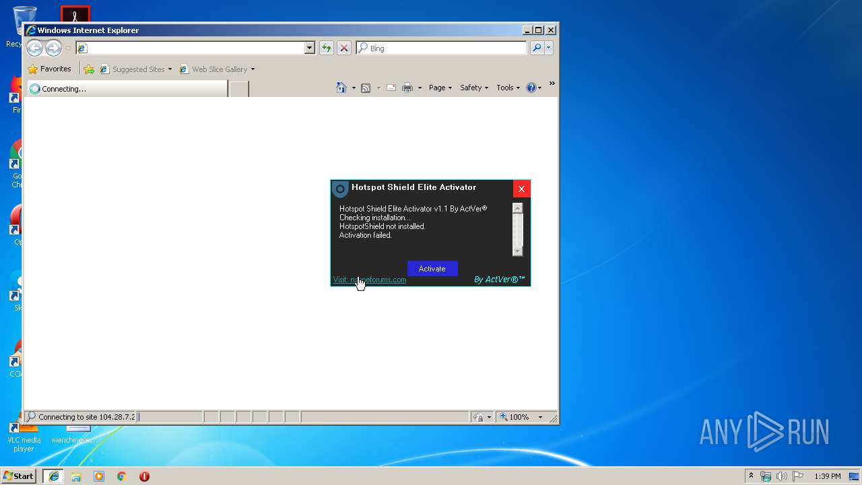This screenshot has width=862, height=485.
Task: Open the RSS feeds icon
Action: [x=366, y=88]
